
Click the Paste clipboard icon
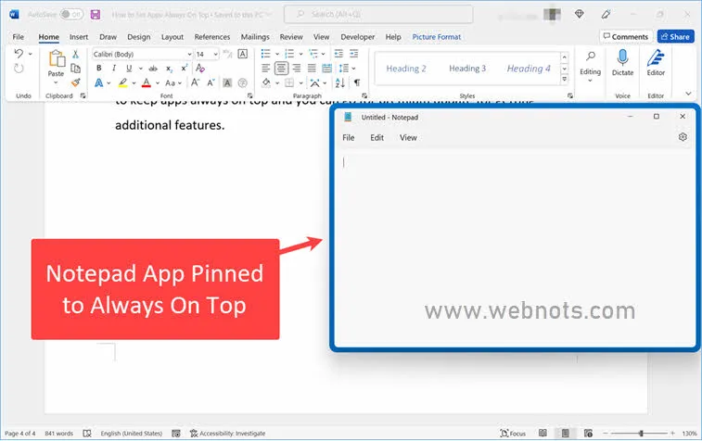tap(57, 58)
